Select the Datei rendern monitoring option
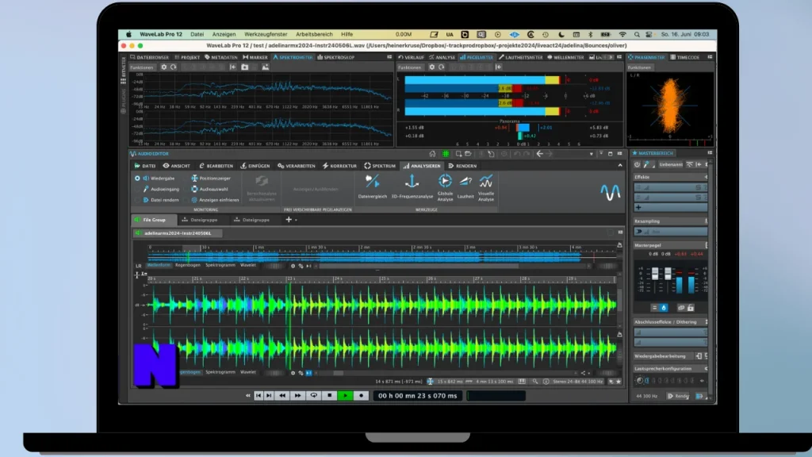 coord(137,200)
